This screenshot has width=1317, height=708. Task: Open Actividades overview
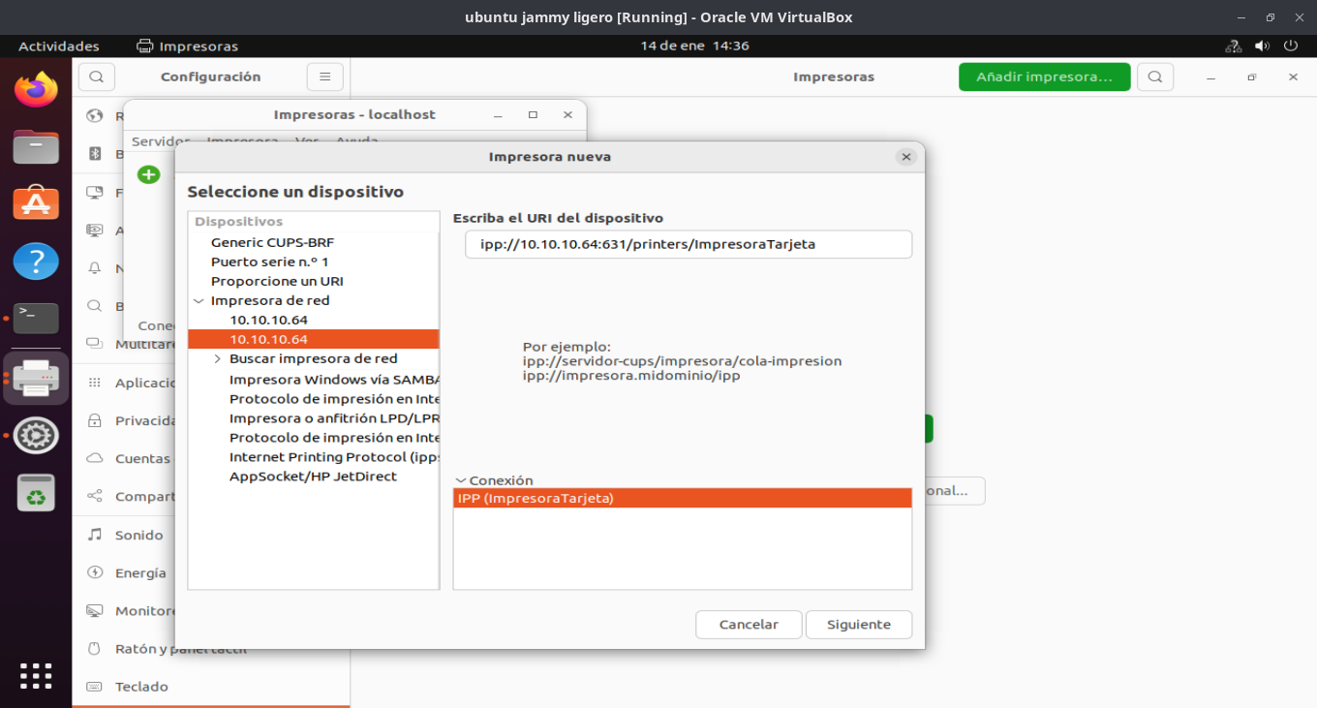point(59,46)
